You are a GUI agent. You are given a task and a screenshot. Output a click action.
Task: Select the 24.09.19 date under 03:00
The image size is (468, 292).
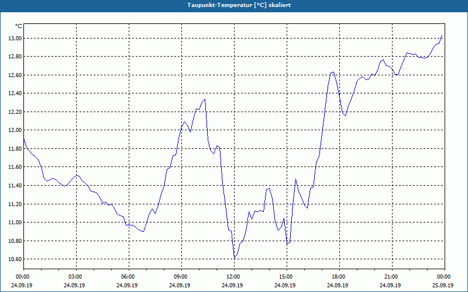74,286
